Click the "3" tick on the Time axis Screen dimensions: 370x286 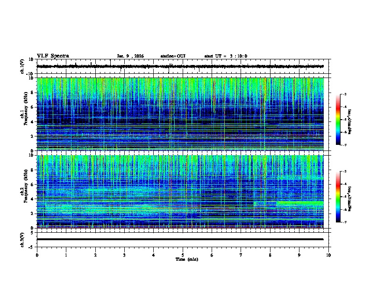[x=124, y=255]
